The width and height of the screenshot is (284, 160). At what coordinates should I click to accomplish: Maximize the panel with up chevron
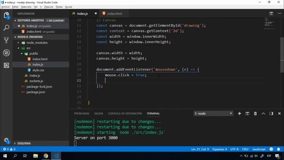pos(263,113)
